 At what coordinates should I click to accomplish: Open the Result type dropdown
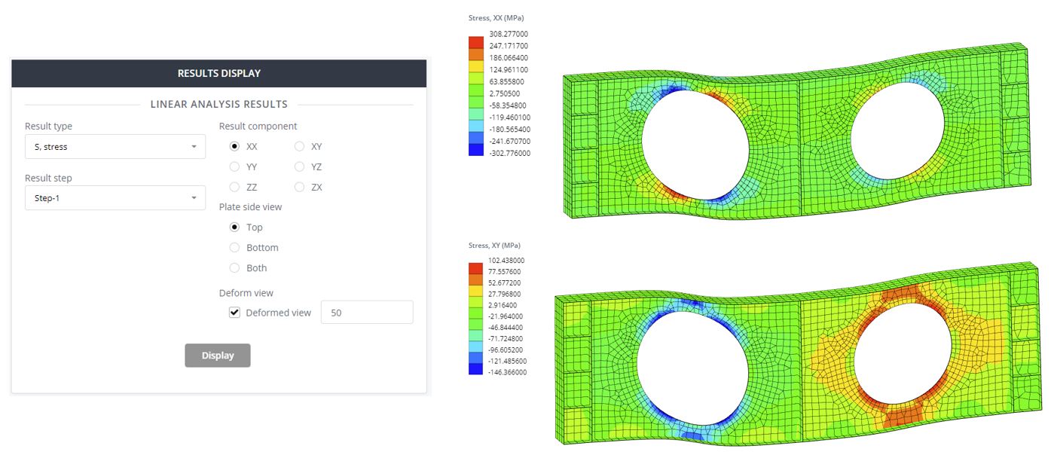coord(115,146)
